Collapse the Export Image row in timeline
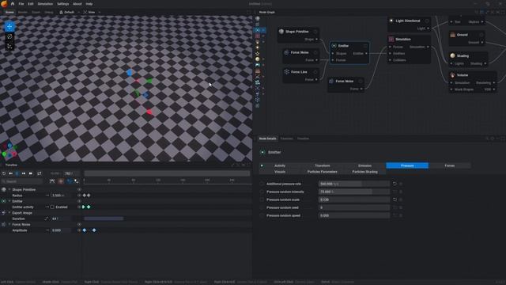The image size is (506, 285). click(x=9, y=213)
